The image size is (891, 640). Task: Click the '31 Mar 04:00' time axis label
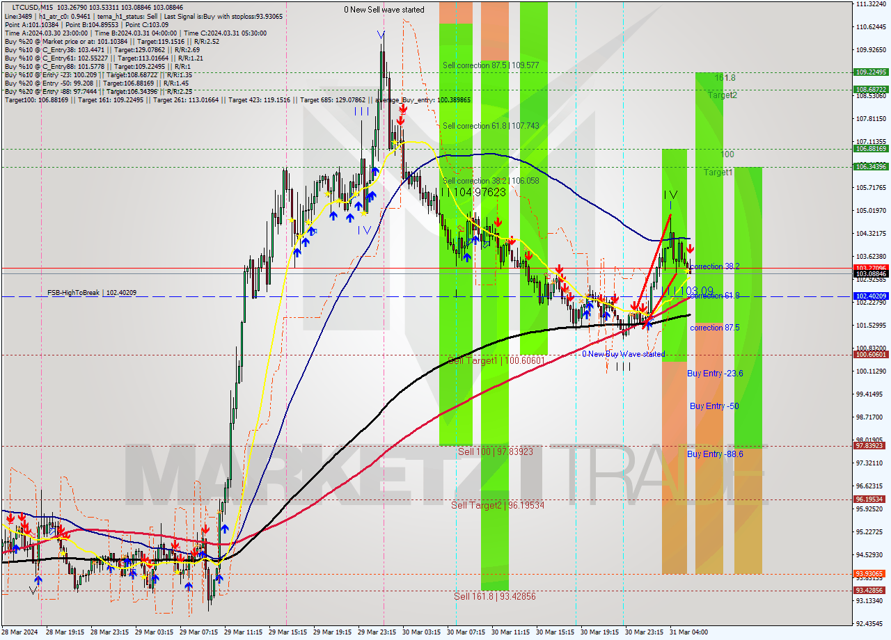click(688, 632)
